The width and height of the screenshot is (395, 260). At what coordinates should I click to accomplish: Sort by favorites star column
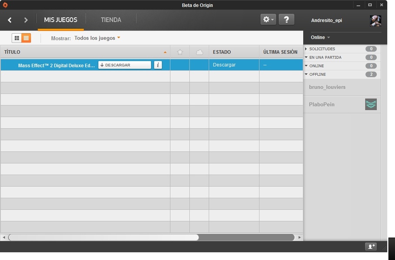click(x=180, y=52)
